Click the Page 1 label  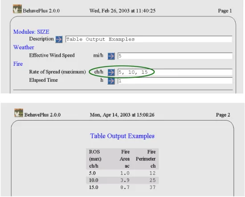point(225,11)
